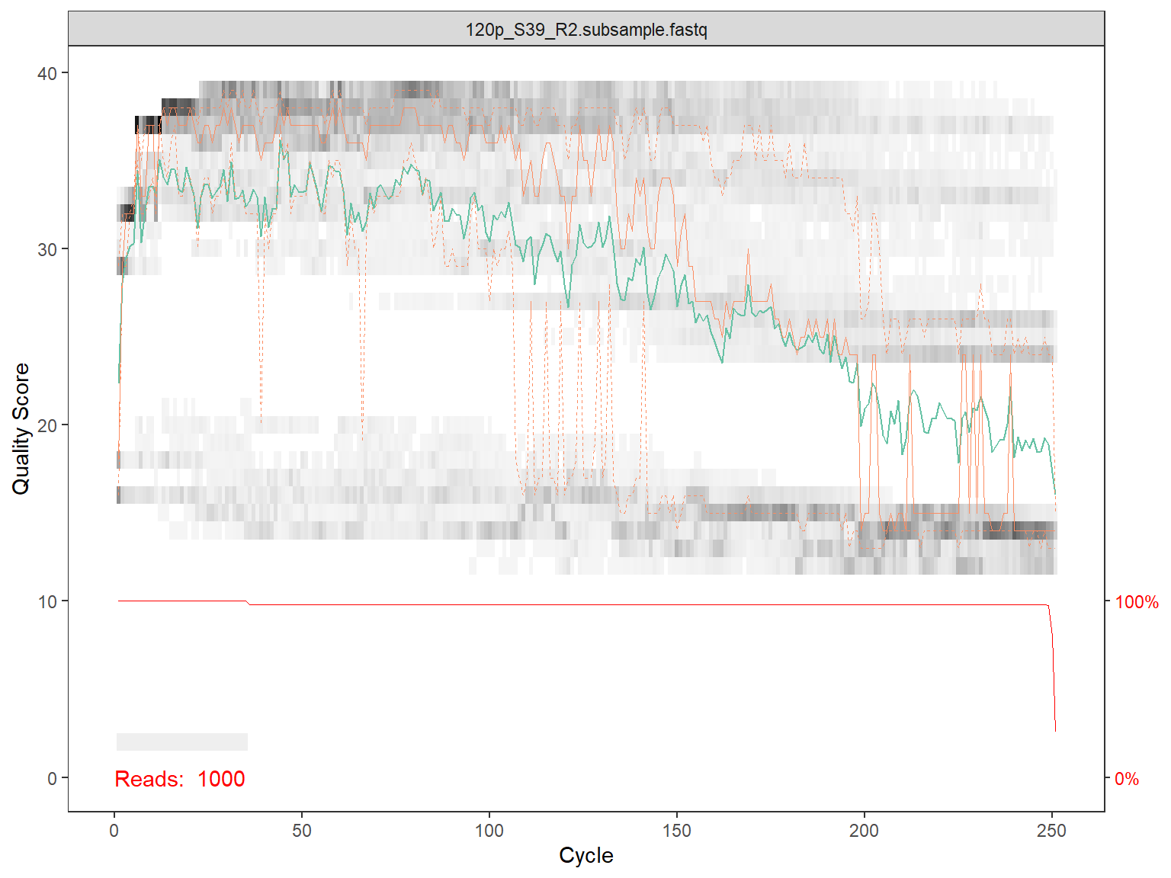Click the Cycle x-axis label
Screen dimensions: 1171x878
coord(585,855)
